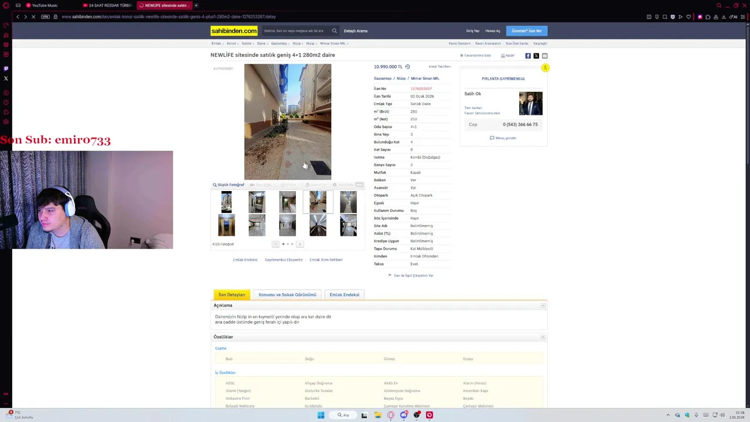Share listing on Facebook icon
This screenshot has height=422, width=750.
tap(528, 56)
